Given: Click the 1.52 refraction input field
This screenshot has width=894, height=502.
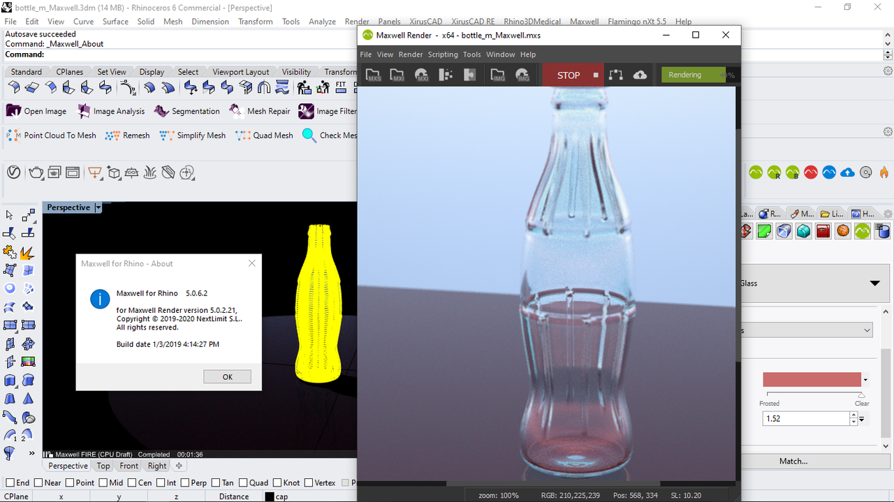Looking at the screenshot, I should [806, 418].
